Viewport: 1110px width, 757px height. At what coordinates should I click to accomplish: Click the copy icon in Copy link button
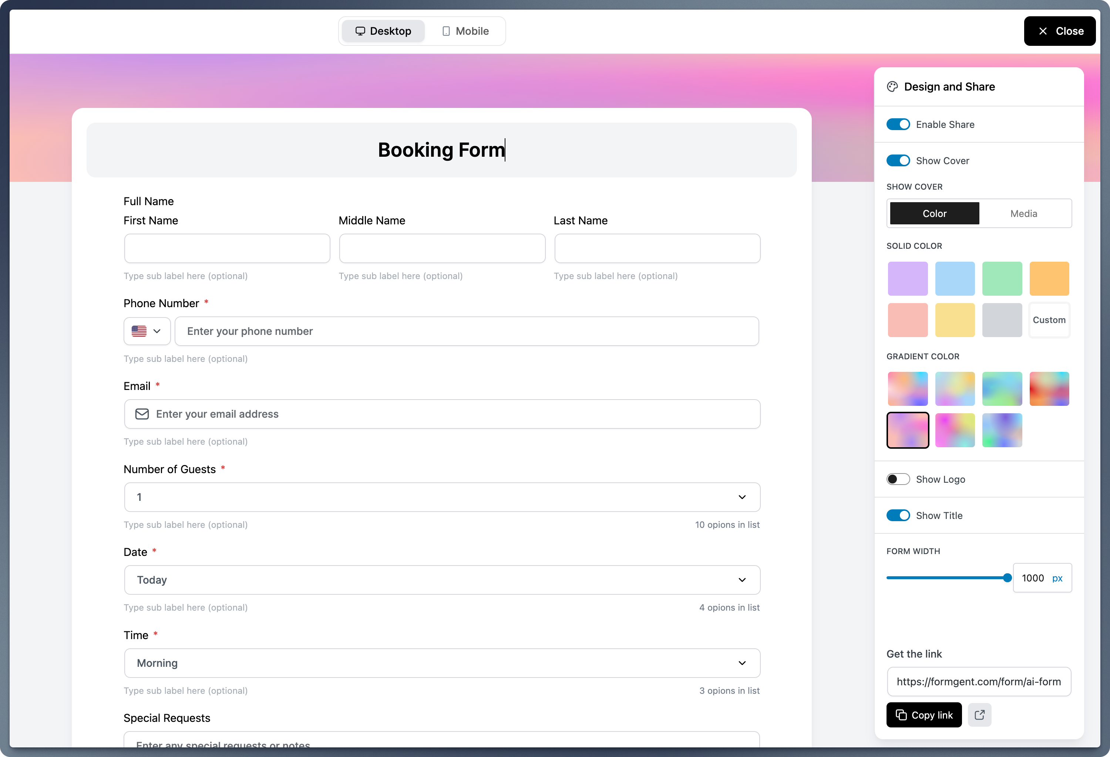coord(901,714)
